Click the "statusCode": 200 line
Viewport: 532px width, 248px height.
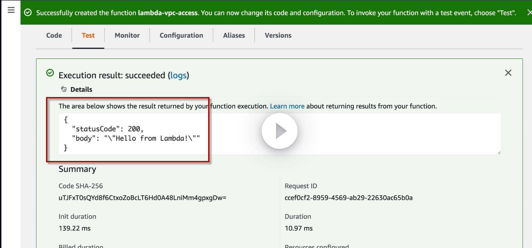coord(107,129)
